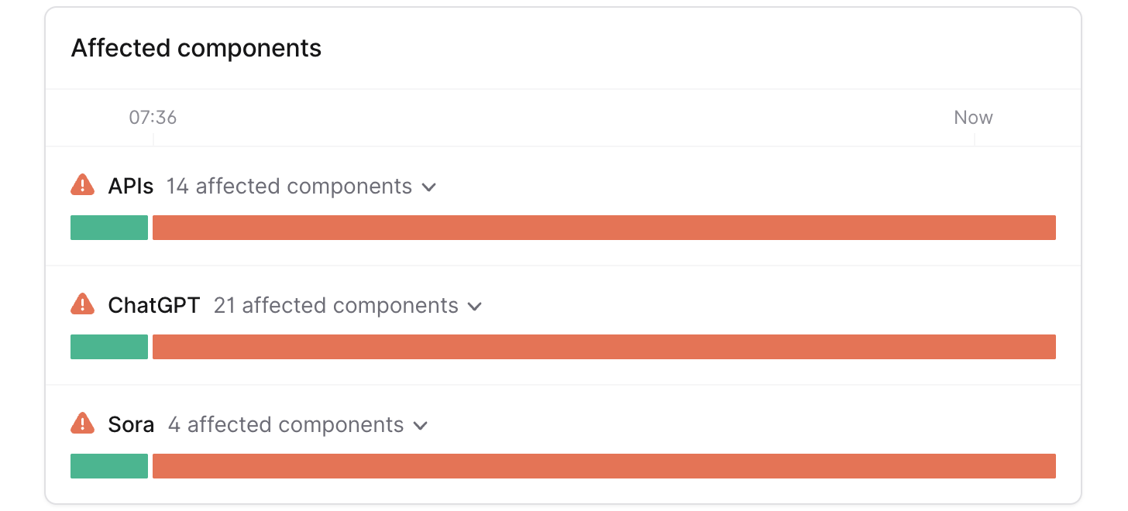
Task: Click the red outage segment of APIs bar
Action: click(x=604, y=228)
